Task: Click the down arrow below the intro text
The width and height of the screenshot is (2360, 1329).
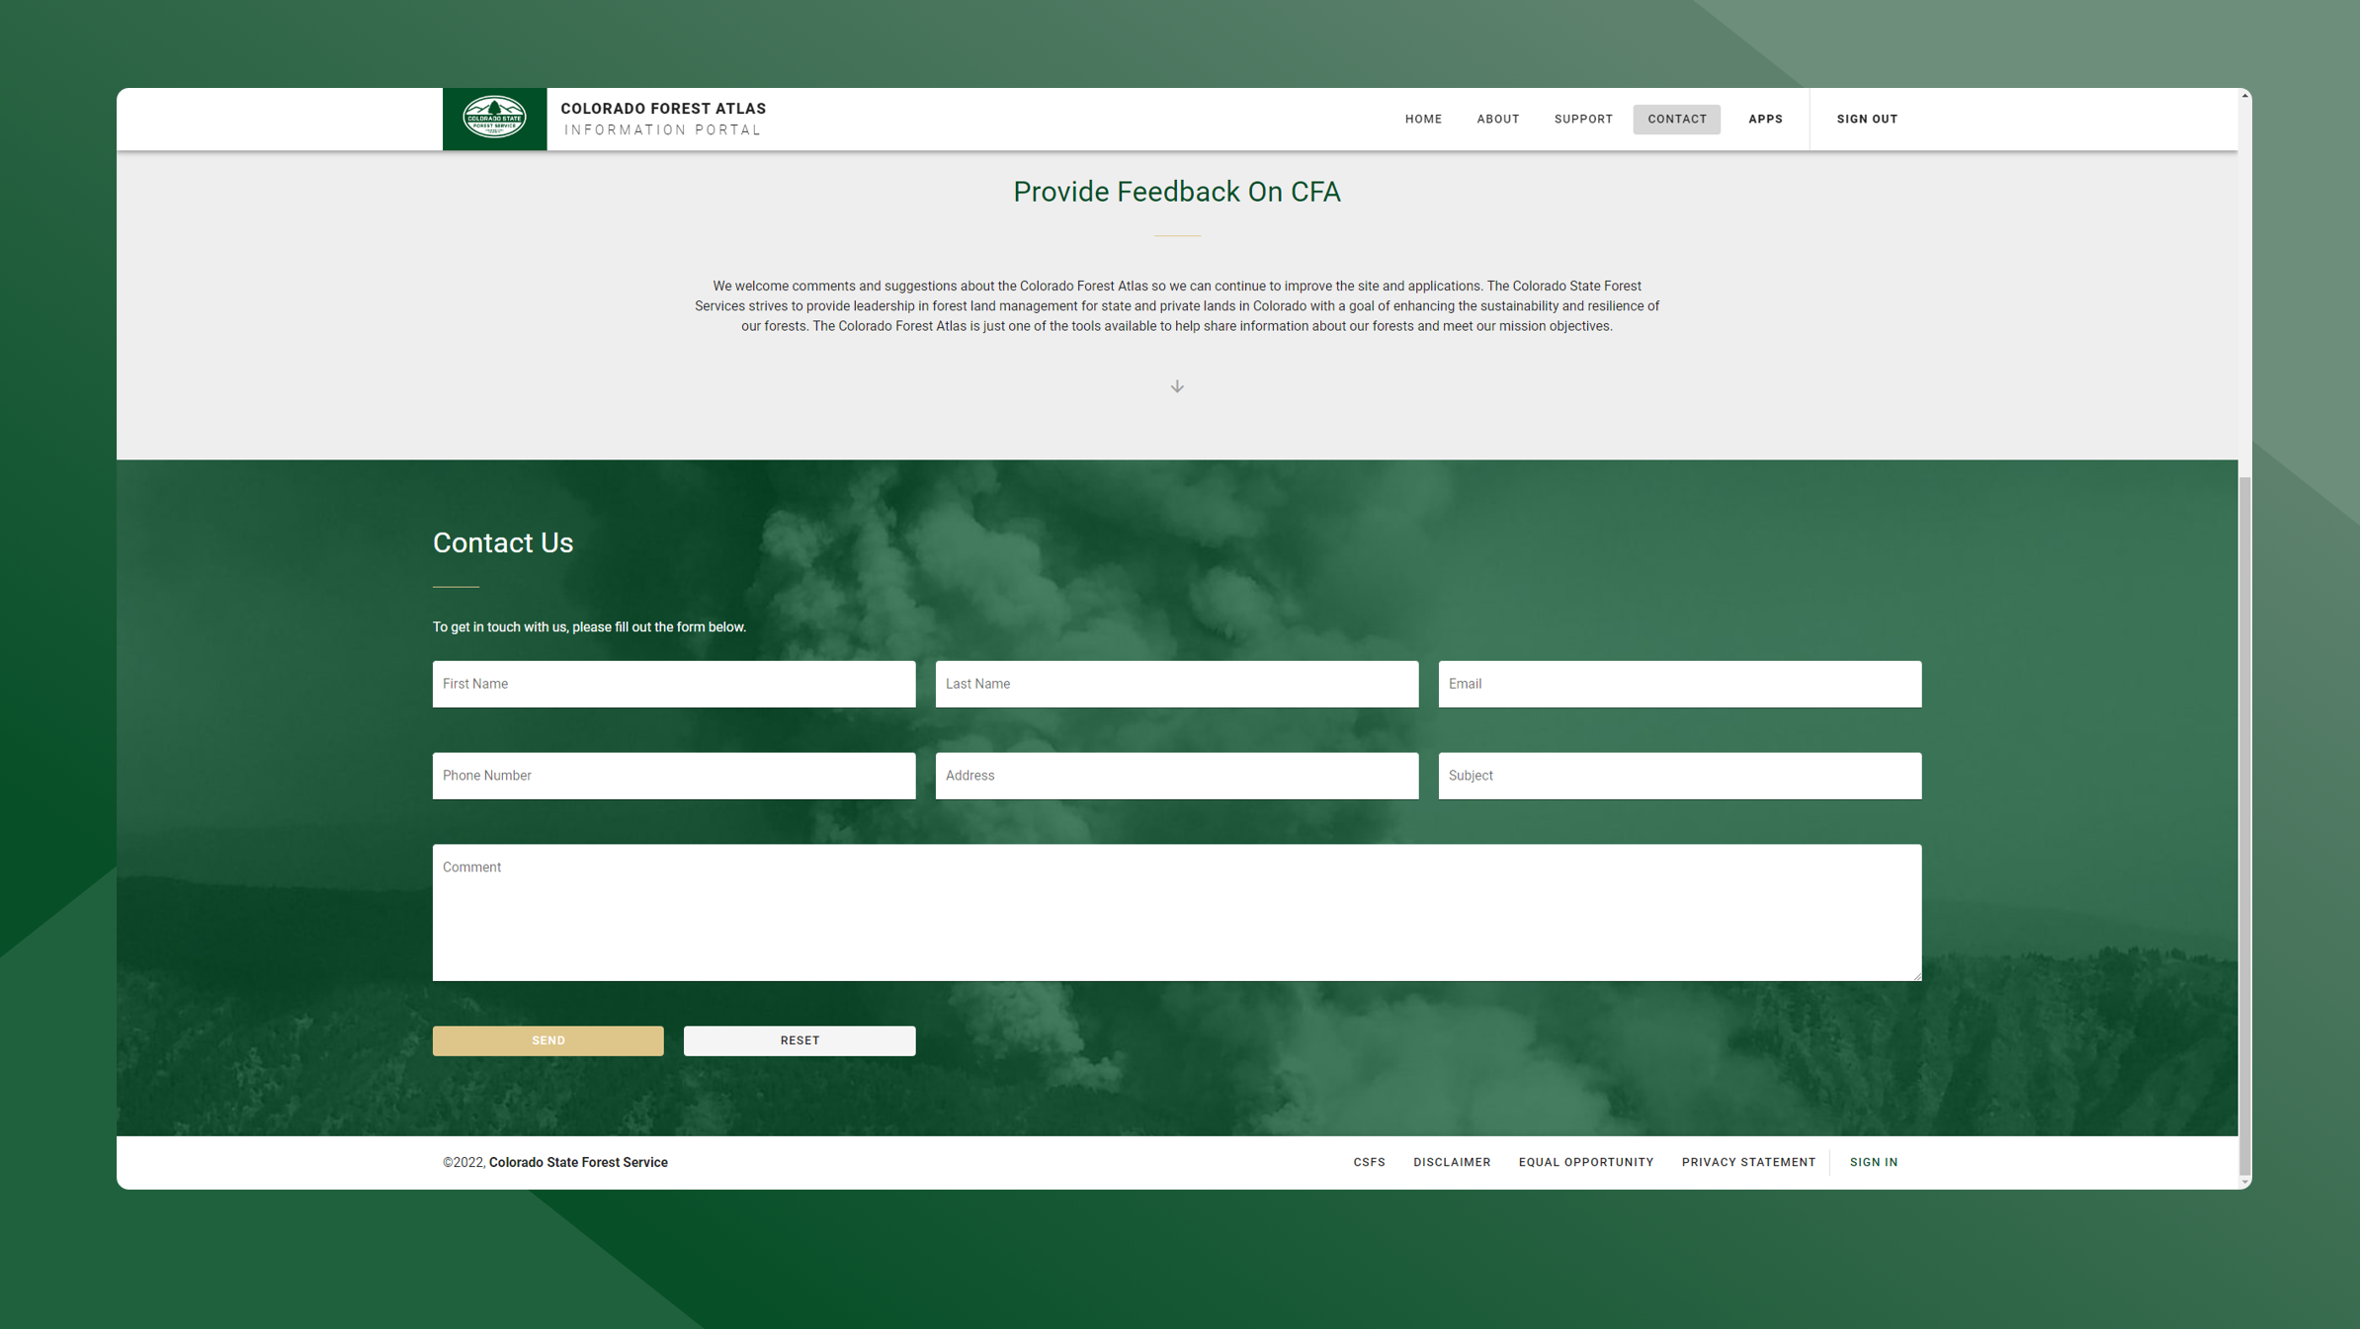Action: (1176, 386)
